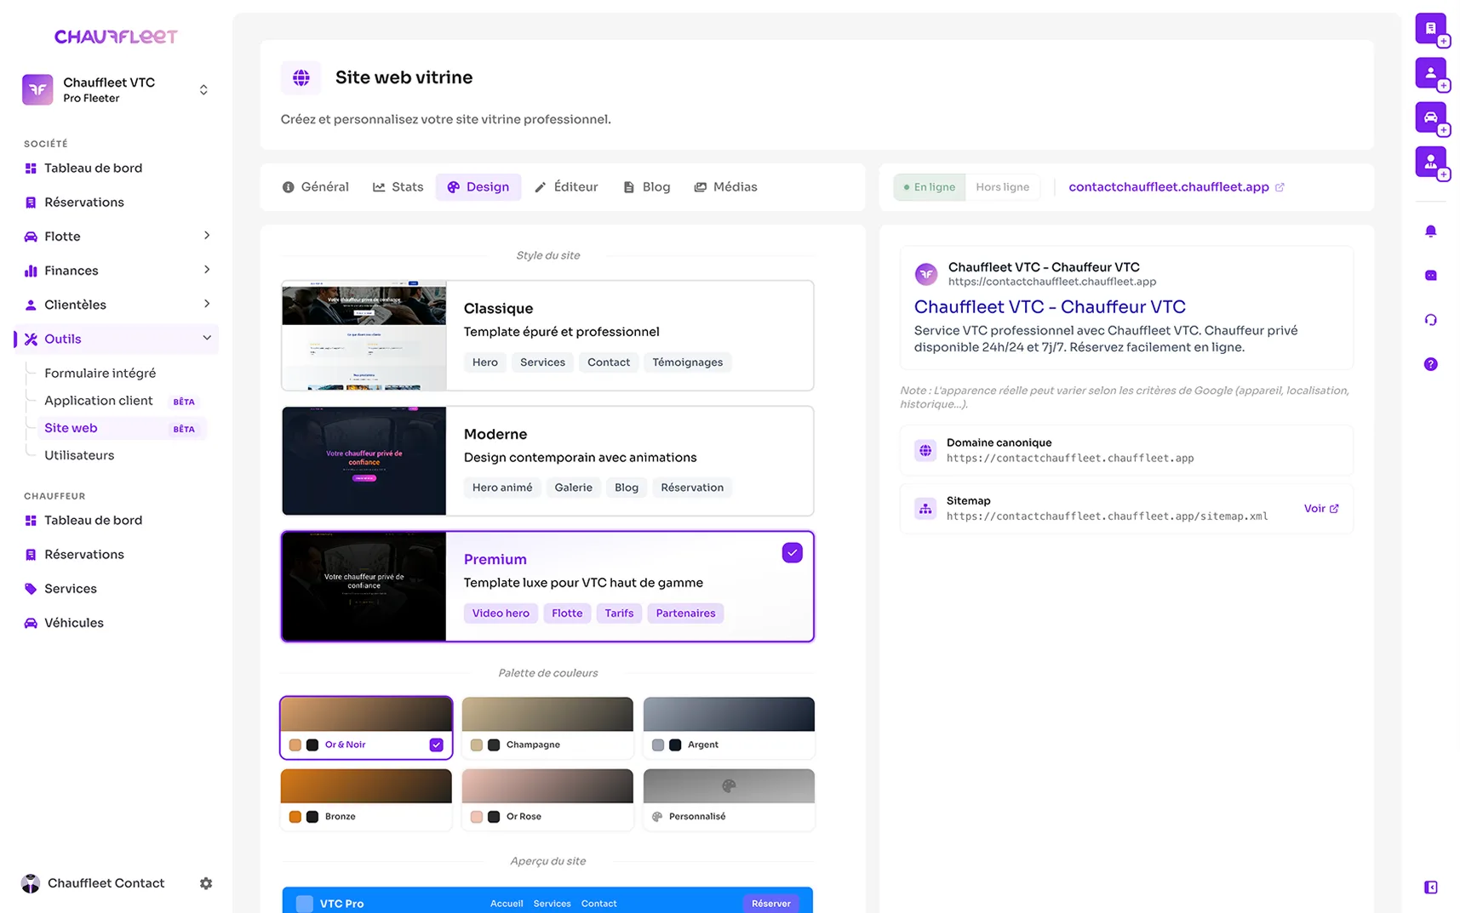
Task: Click the favicon in the Google preview
Action: pyautogui.click(x=926, y=274)
